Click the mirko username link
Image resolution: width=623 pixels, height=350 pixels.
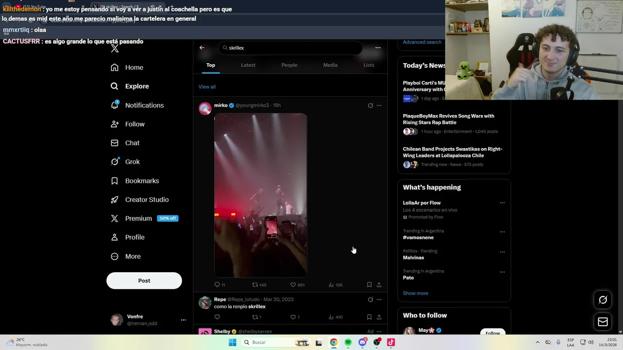(x=221, y=105)
